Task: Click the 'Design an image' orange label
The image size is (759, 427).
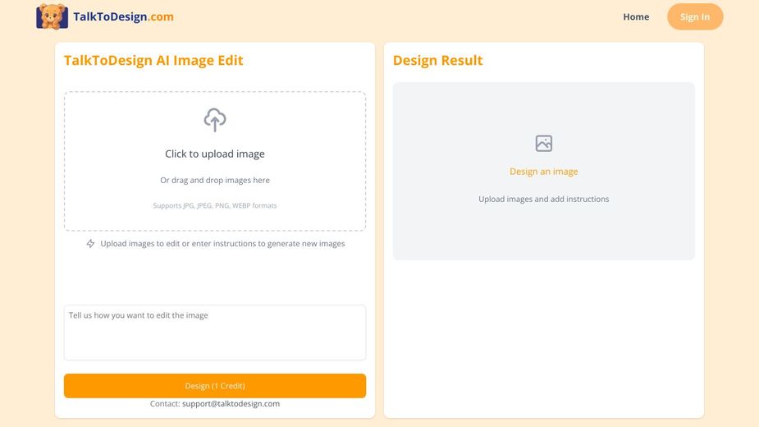Action: 544,172
